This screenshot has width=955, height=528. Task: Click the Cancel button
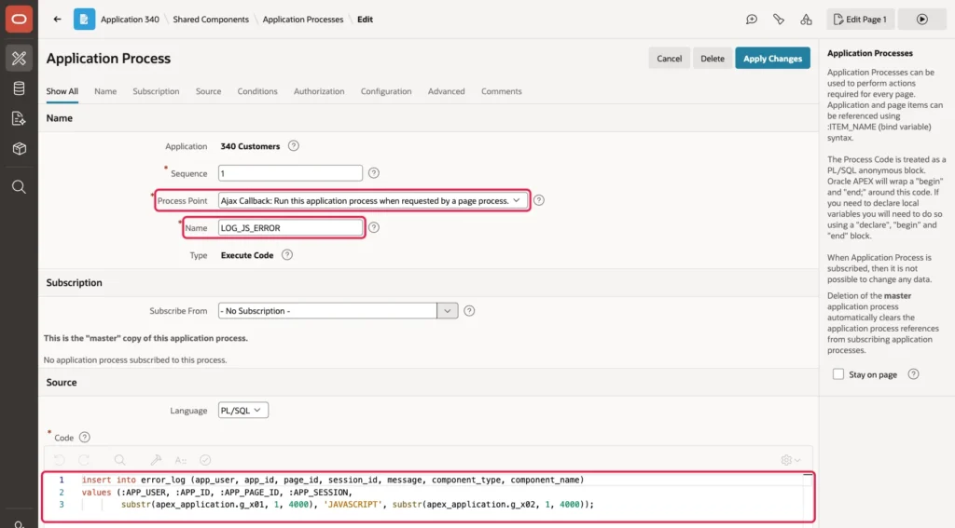coord(669,59)
